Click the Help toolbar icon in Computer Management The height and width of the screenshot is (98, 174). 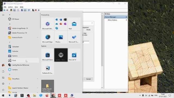[22, 10]
